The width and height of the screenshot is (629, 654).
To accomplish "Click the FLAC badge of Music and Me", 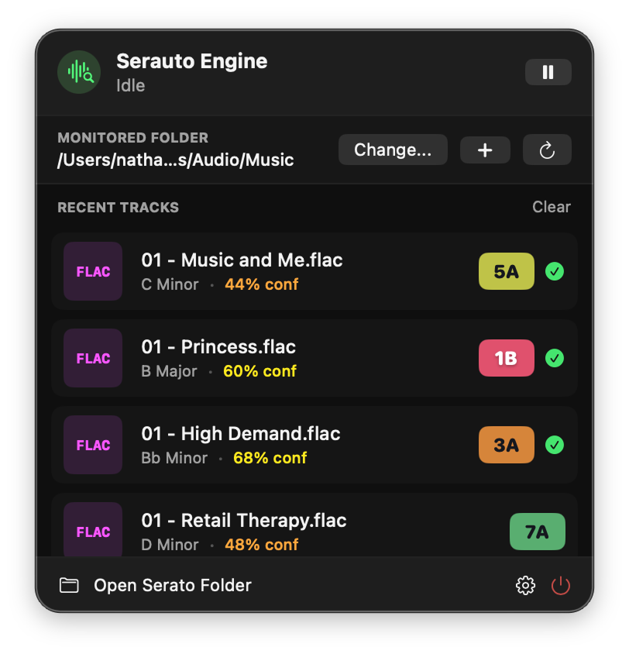I will (x=93, y=271).
